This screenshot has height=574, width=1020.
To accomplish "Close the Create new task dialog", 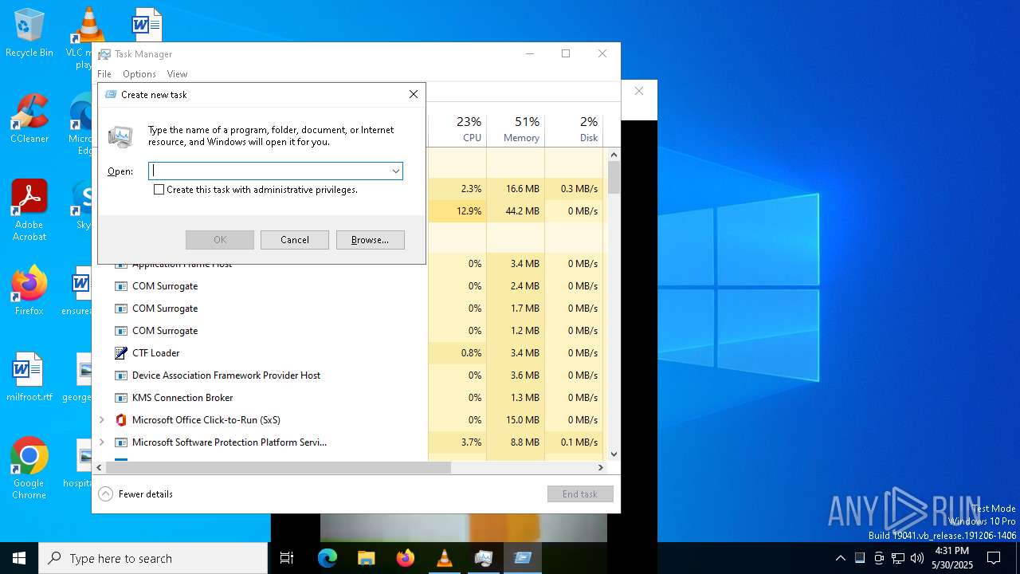I will pyautogui.click(x=414, y=94).
